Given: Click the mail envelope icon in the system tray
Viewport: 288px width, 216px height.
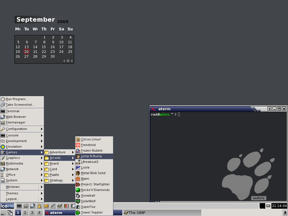Looking at the screenshot, I should pyautogui.click(x=268, y=206).
